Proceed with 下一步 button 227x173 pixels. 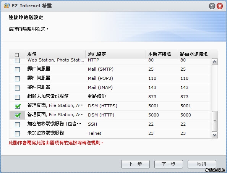pyautogui.click(x=169, y=164)
